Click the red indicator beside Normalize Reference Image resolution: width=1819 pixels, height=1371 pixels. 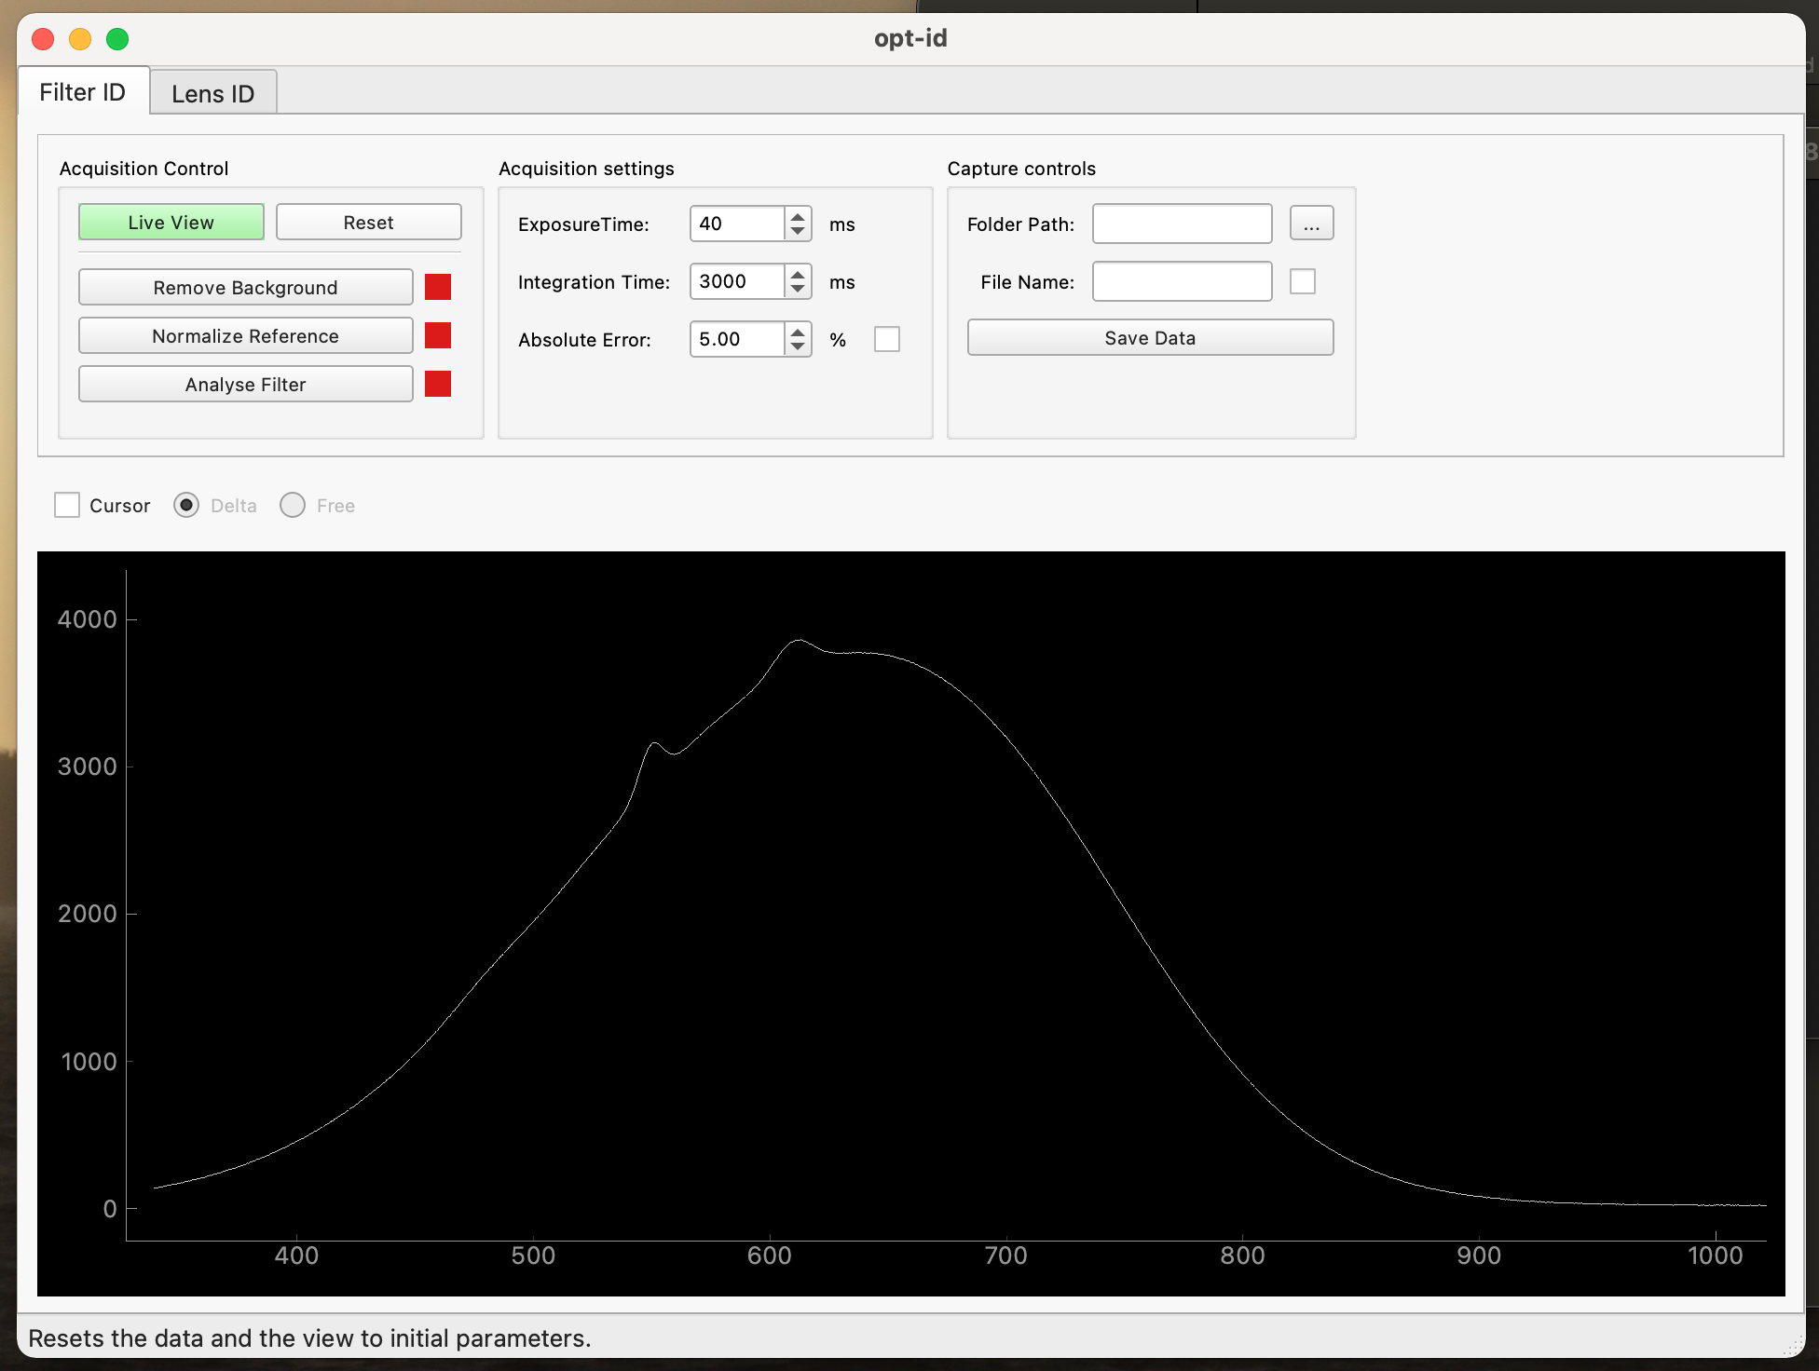point(437,335)
